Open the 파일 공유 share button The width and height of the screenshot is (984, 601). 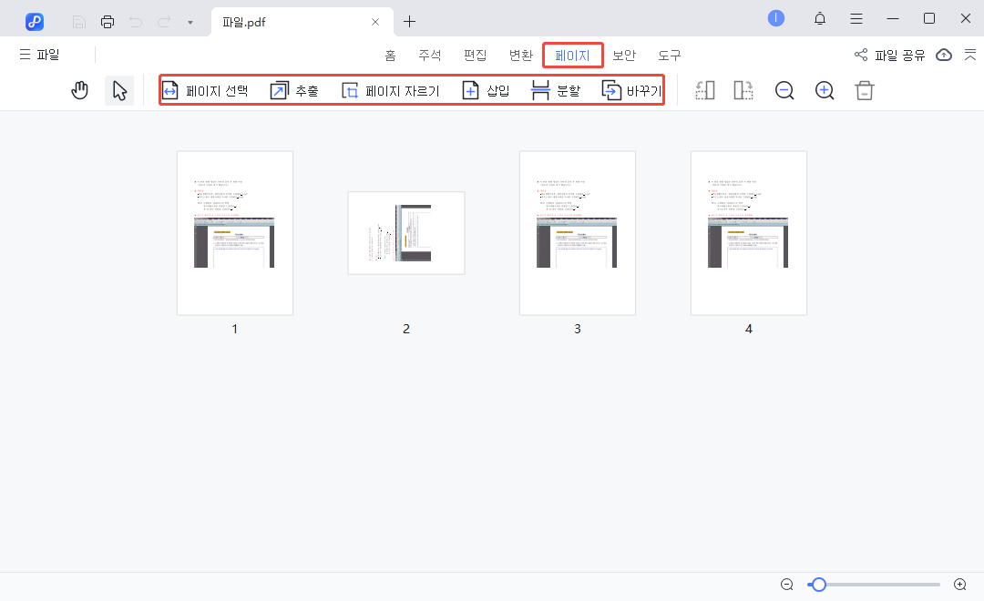coord(890,56)
